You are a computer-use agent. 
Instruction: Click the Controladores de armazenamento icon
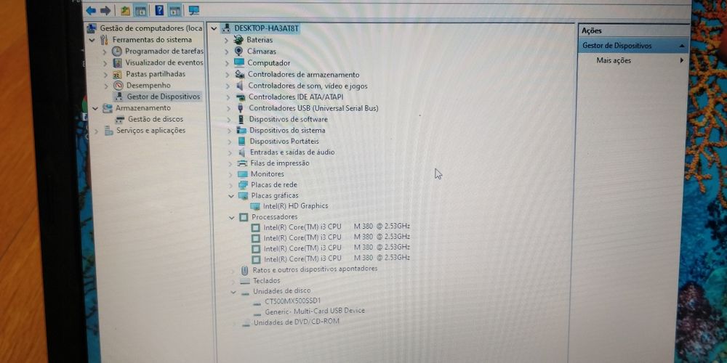[x=240, y=74]
